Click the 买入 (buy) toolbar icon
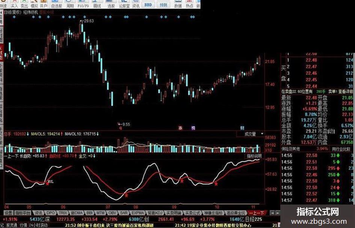The width and height of the screenshot is (355, 228). pos(14,4)
